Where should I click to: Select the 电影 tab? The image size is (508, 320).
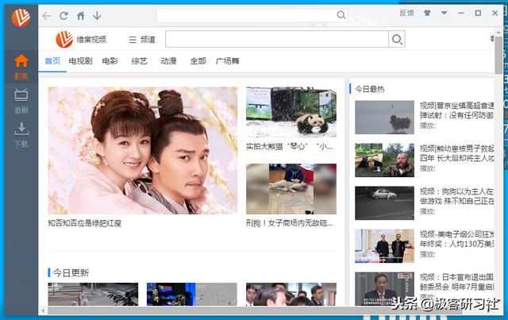tap(110, 61)
